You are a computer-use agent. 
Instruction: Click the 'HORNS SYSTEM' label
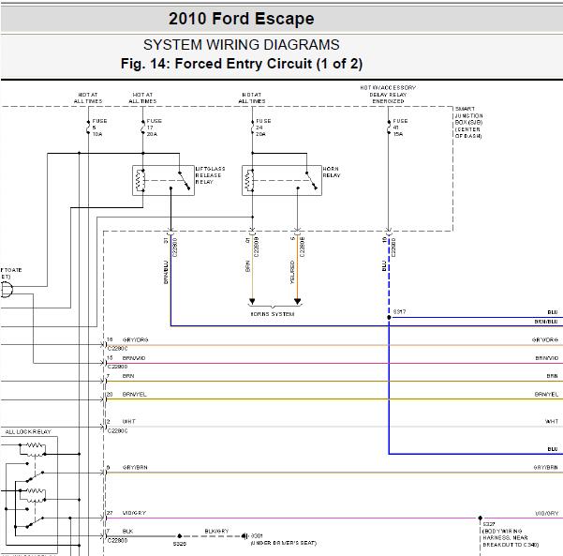point(273,314)
